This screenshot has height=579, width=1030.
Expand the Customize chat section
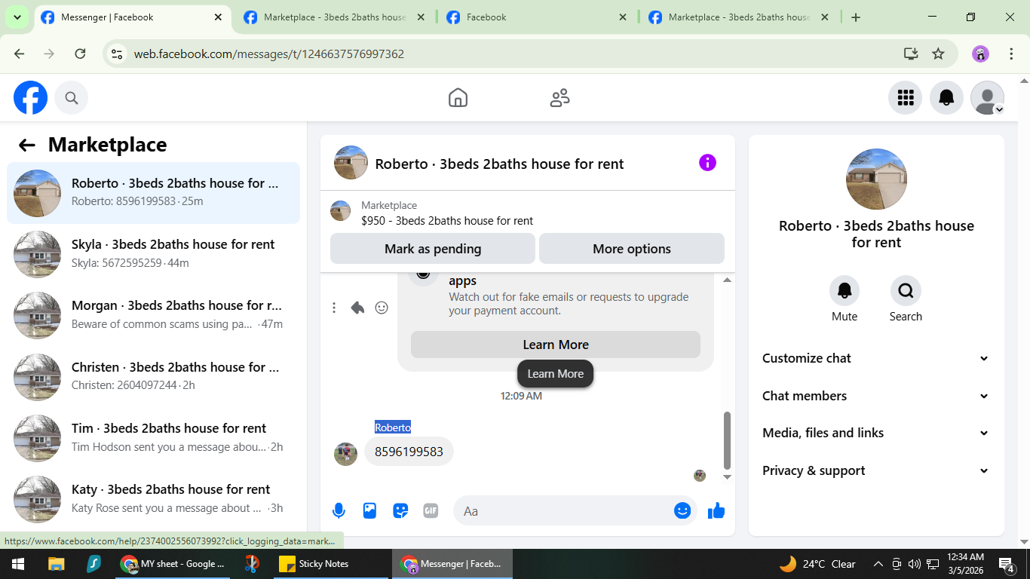[876, 358]
